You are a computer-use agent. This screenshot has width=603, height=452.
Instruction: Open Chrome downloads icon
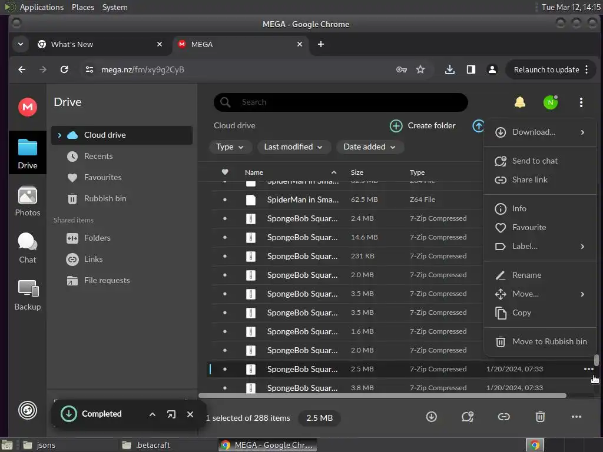pos(449,69)
